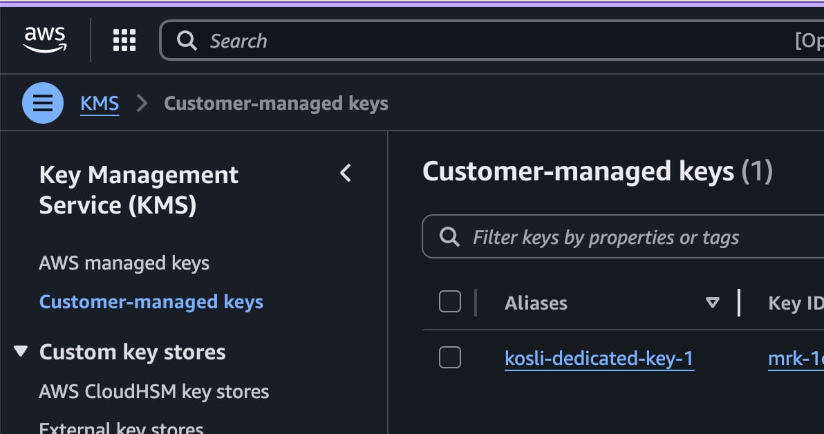This screenshot has width=824, height=434.
Task: Go to KMS breadcrumb link
Action: 100,104
